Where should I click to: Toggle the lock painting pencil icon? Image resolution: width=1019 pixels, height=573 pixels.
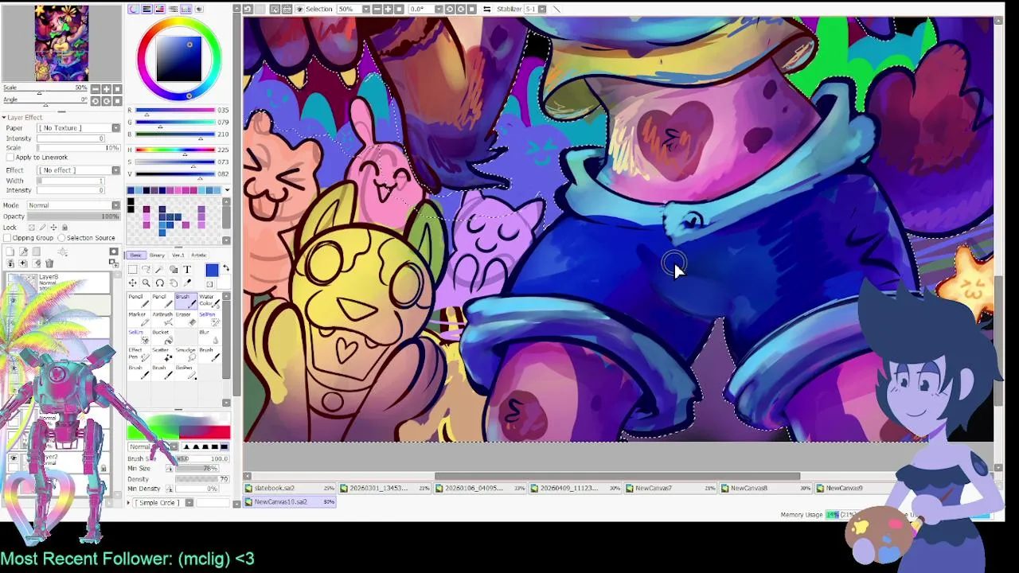[42, 228]
